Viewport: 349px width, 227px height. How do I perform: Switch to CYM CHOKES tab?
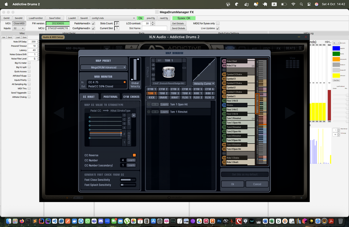[131, 97]
